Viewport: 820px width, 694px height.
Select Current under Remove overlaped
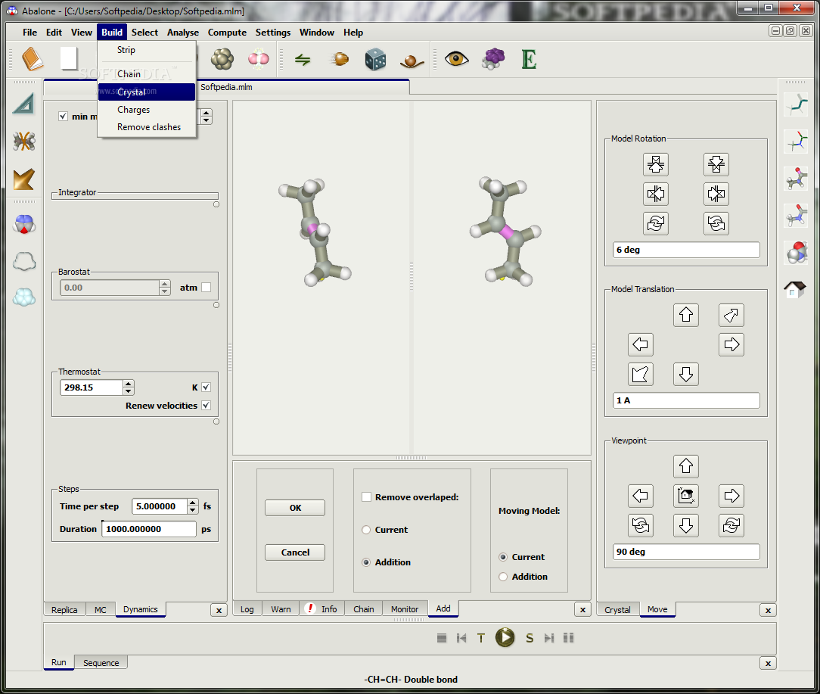[x=366, y=530]
